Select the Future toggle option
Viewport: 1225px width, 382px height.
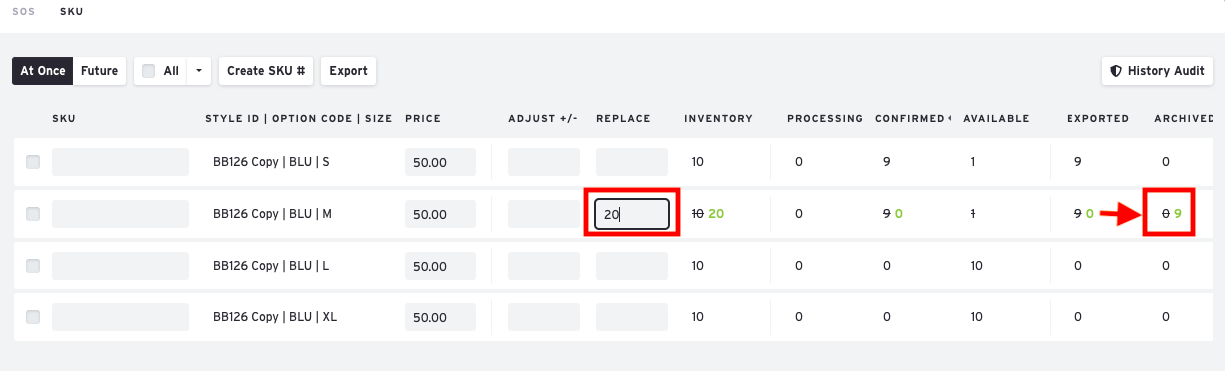[100, 71]
